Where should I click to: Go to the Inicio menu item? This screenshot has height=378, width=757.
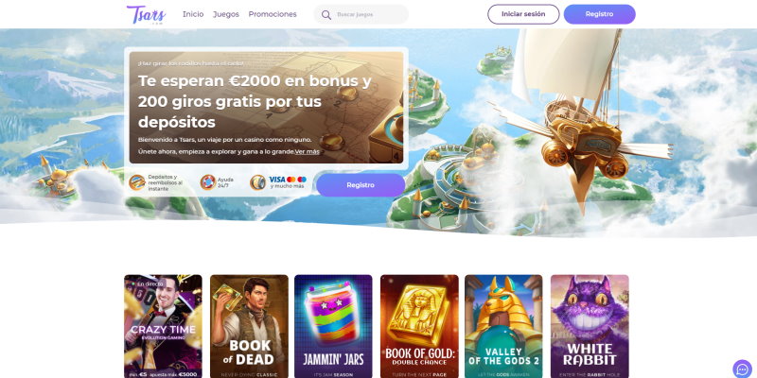coord(193,14)
